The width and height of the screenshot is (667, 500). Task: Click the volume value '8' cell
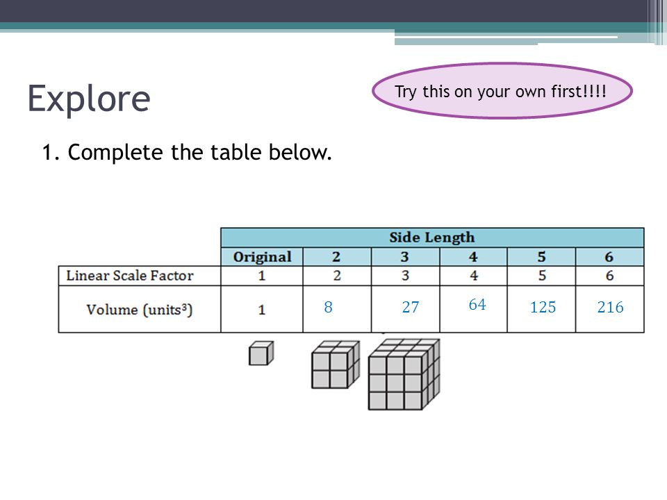point(337,309)
